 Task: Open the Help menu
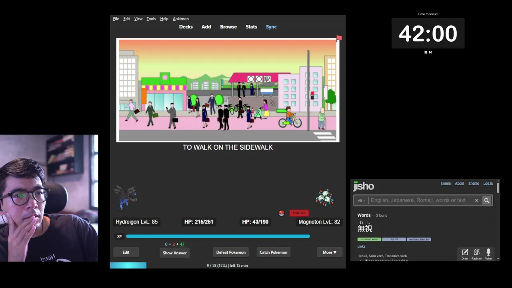(x=164, y=19)
